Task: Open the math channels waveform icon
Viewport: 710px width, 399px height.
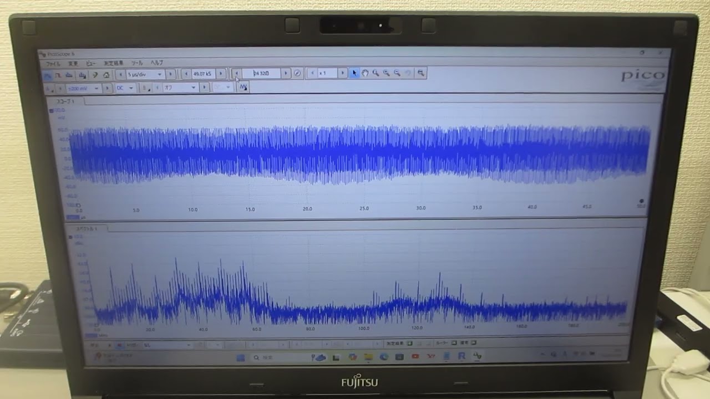Action: click(x=243, y=87)
